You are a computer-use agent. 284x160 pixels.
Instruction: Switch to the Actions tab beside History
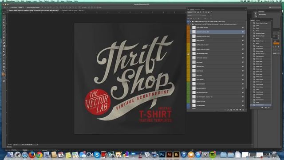[258, 20]
